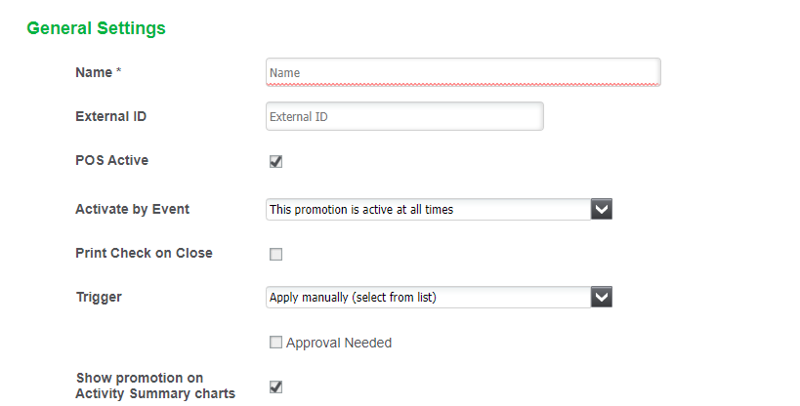Enable Print Check on Close checkbox

click(275, 255)
